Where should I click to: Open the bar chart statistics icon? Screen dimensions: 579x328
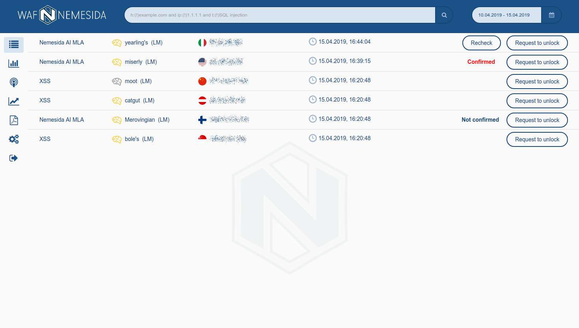tap(14, 63)
